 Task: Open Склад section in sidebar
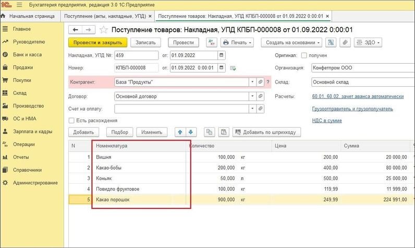pyautogui.click(x=20, y=93)
